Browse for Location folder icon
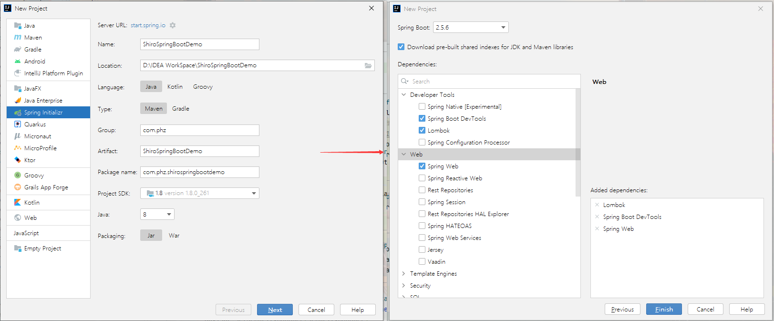This screenshot has height=321, width=774. coord(368,66)
